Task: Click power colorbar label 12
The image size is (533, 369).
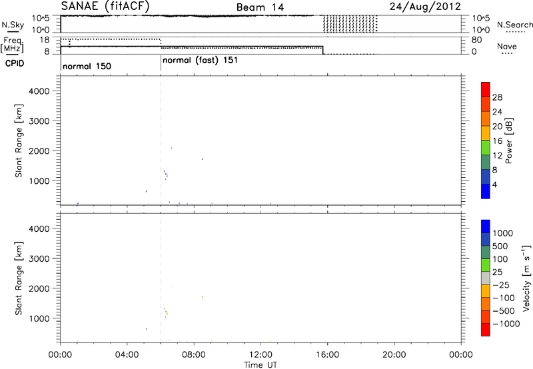Action: 497,156
